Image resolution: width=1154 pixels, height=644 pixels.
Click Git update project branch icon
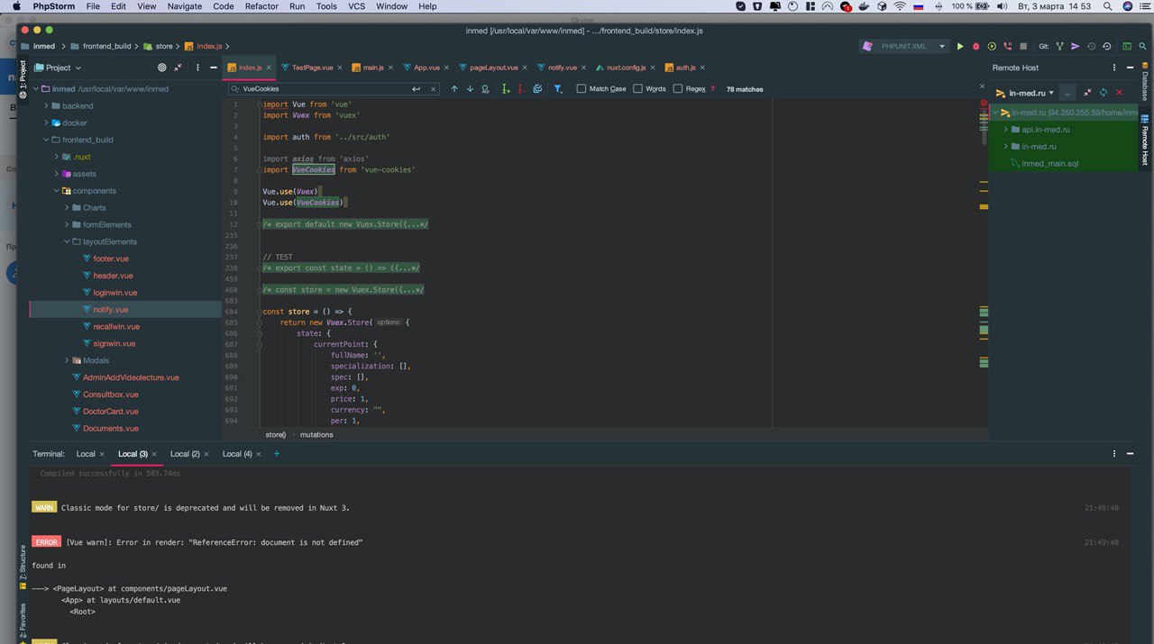click(1060, 46)
